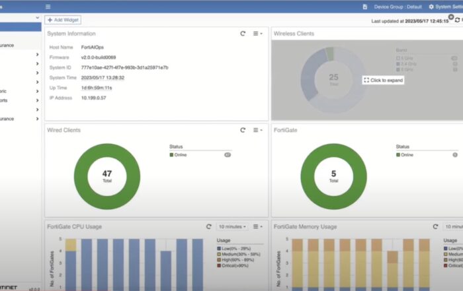This screenshot has height=291, width=463.
Task: Select the highlighted blue sidebar item
Action: (21, 27)
